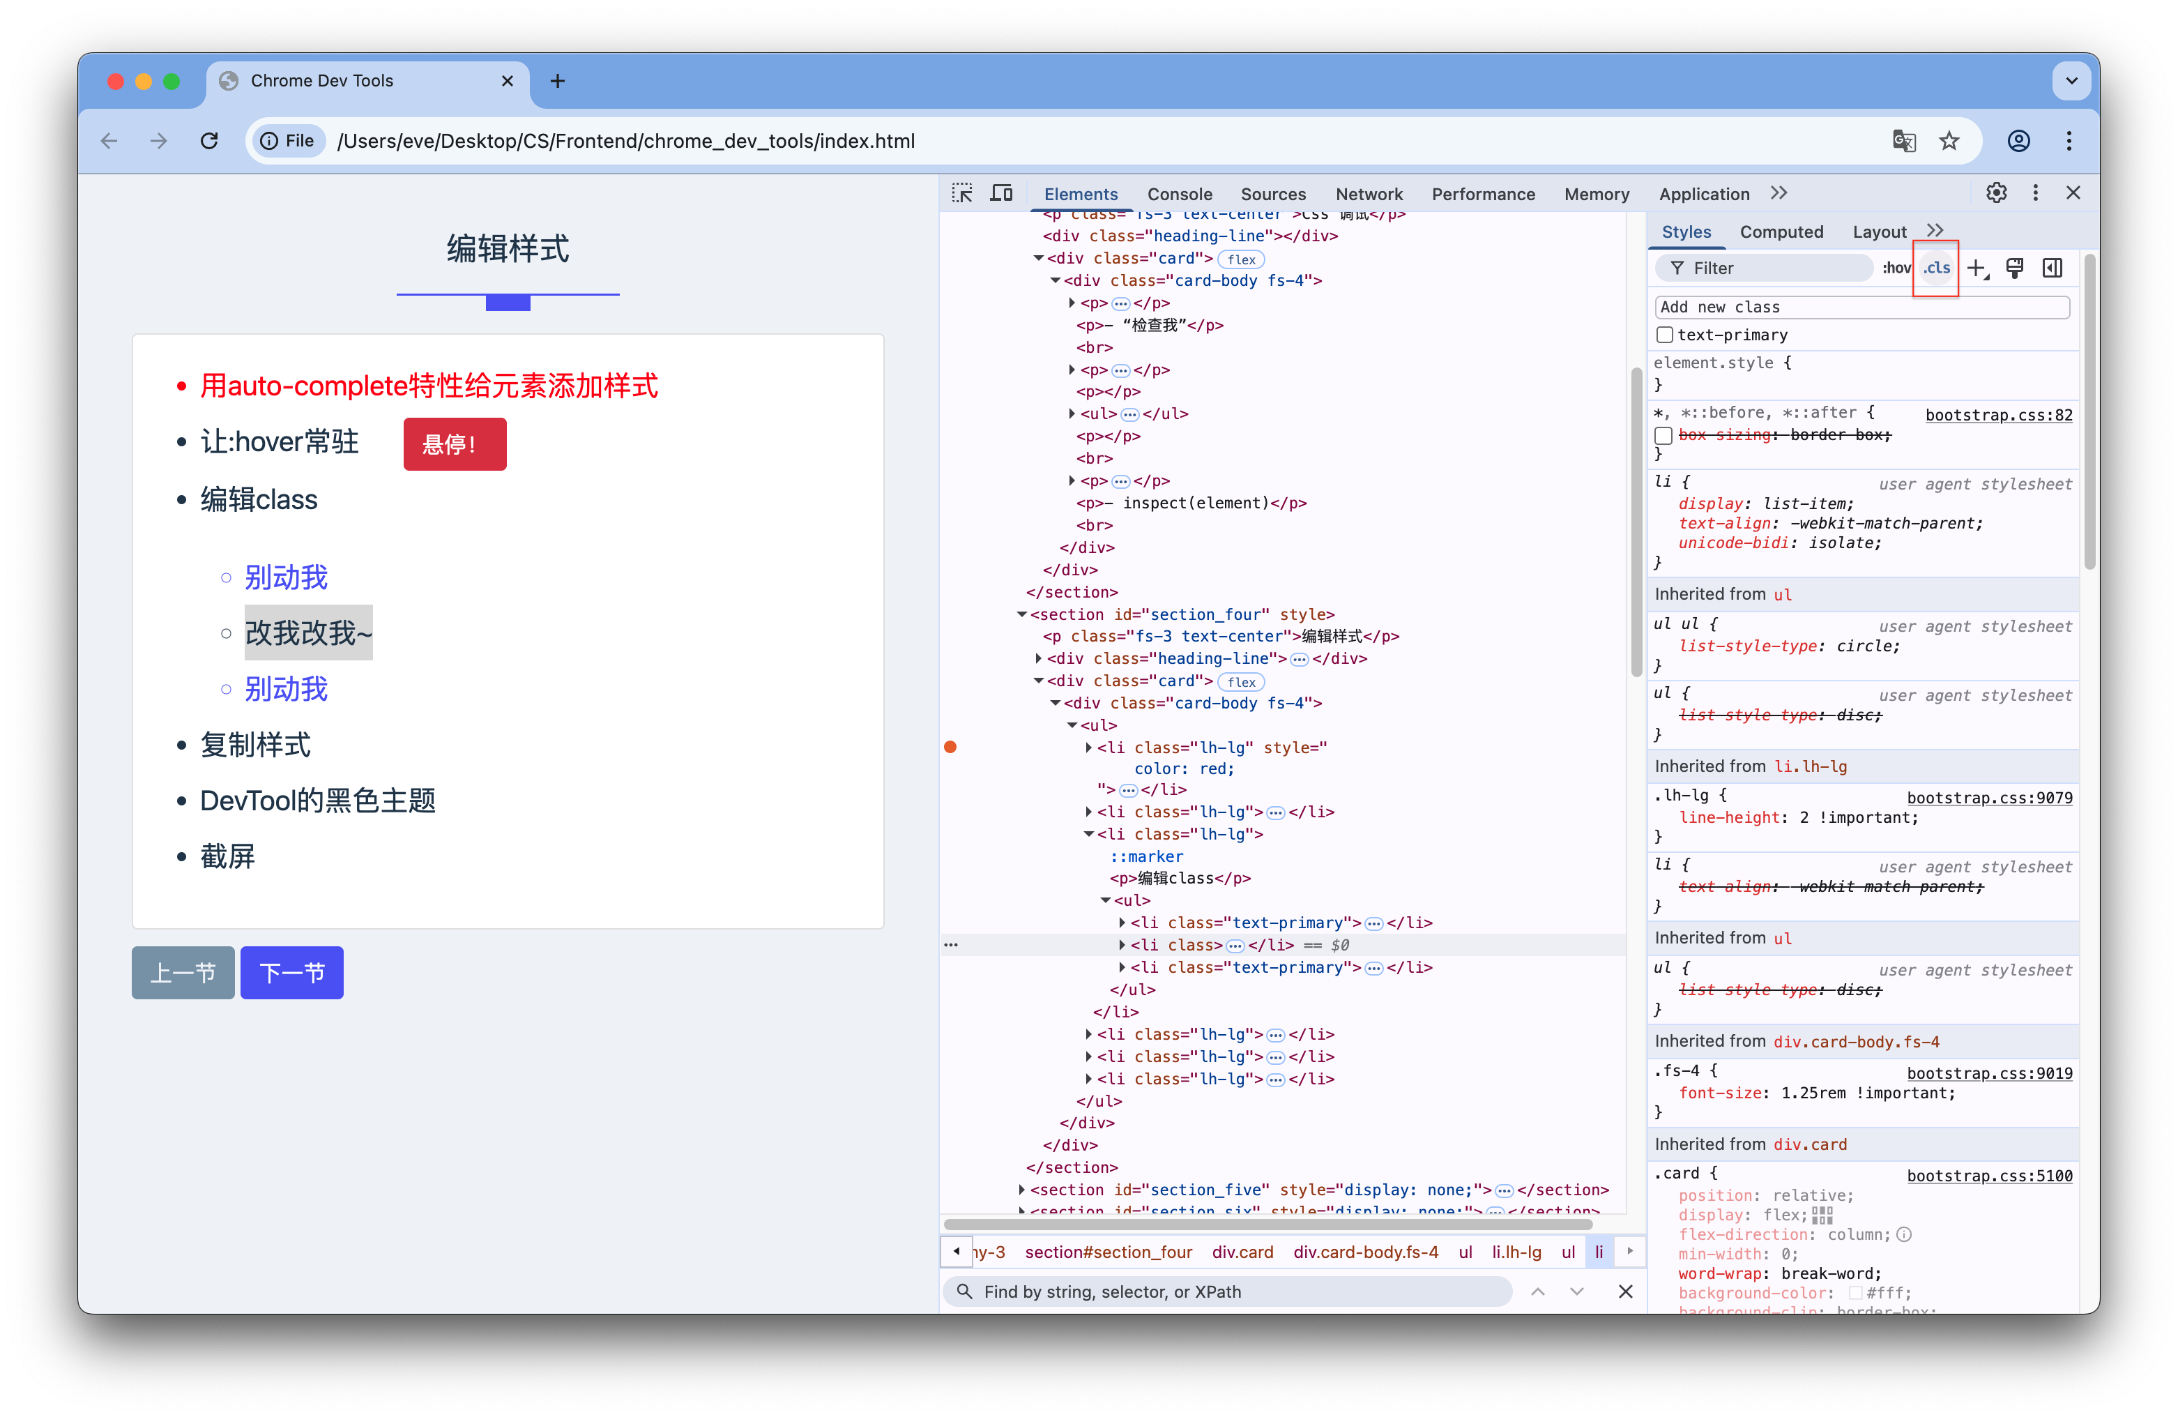This screenshot has height=1417, width=2178.
Task: Toggle the computed styles sidebar icon
Action: pos(2053,268)
